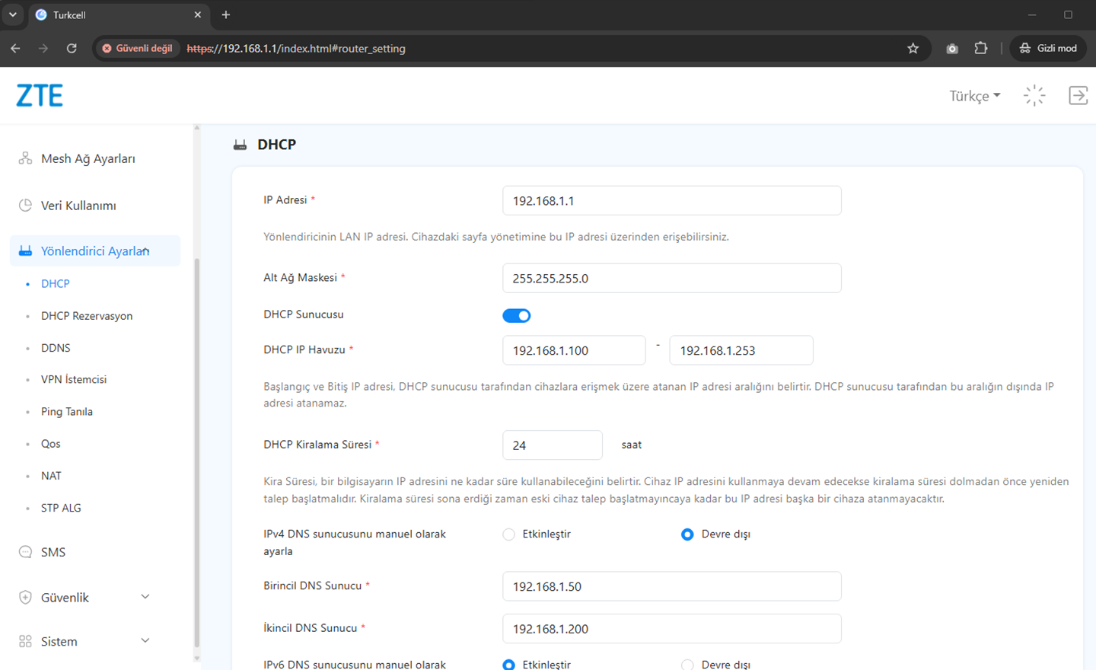Click the İkincil DNS Sunucu field
1096x670 pixels.
click(672, 629)
